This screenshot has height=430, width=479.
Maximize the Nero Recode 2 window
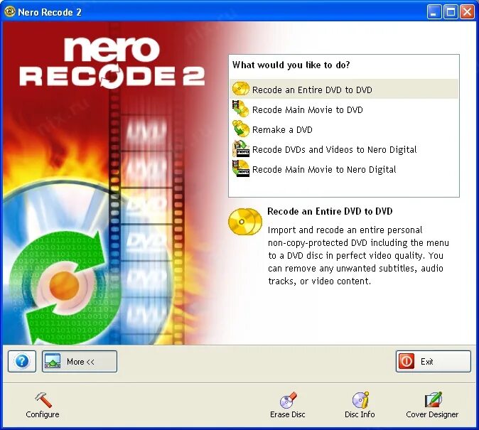pyautogui.click(x=451, y=12)
